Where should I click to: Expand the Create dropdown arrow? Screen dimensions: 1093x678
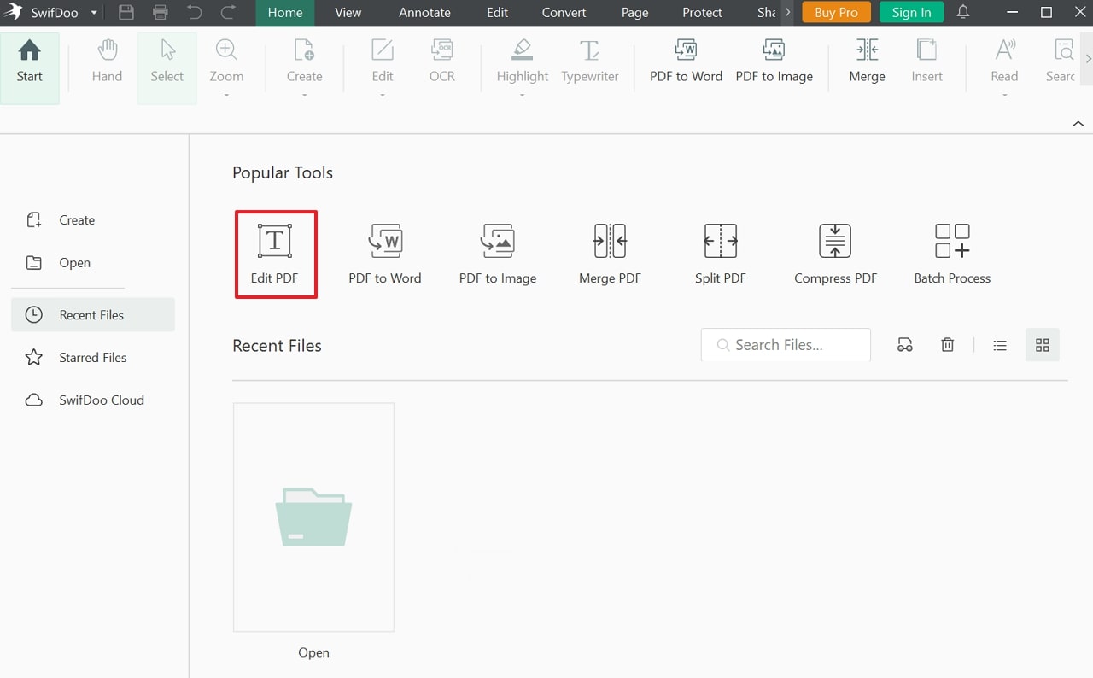pyautogui.click(x=304, y=95)
